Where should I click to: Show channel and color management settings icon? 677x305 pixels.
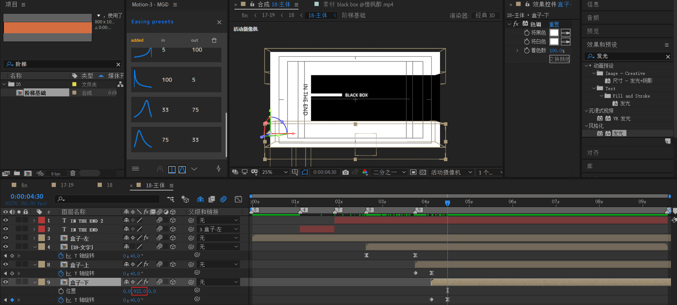click(365, 172)
